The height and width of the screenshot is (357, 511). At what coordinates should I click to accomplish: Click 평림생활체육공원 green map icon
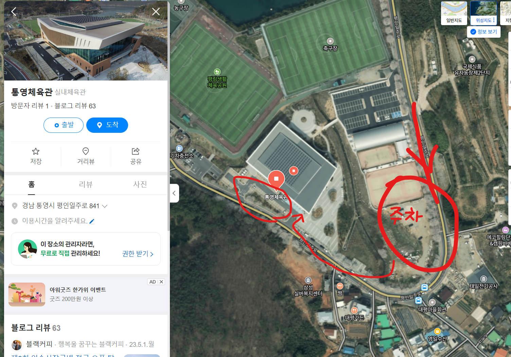217,72
